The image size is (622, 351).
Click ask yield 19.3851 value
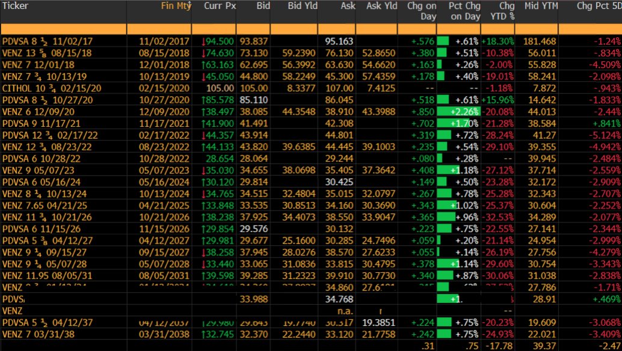[x=379, y=323]
